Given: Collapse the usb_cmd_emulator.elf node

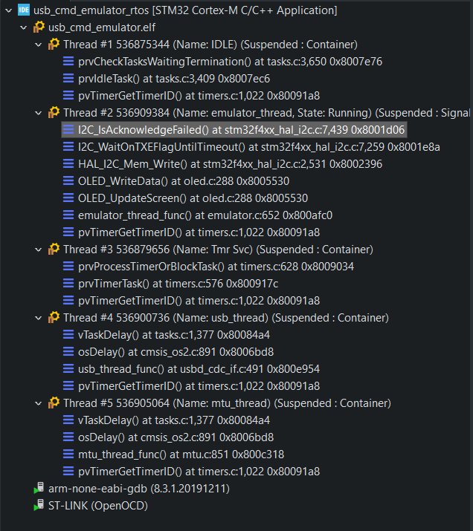Looking at the screenshot, I should 23,27.
